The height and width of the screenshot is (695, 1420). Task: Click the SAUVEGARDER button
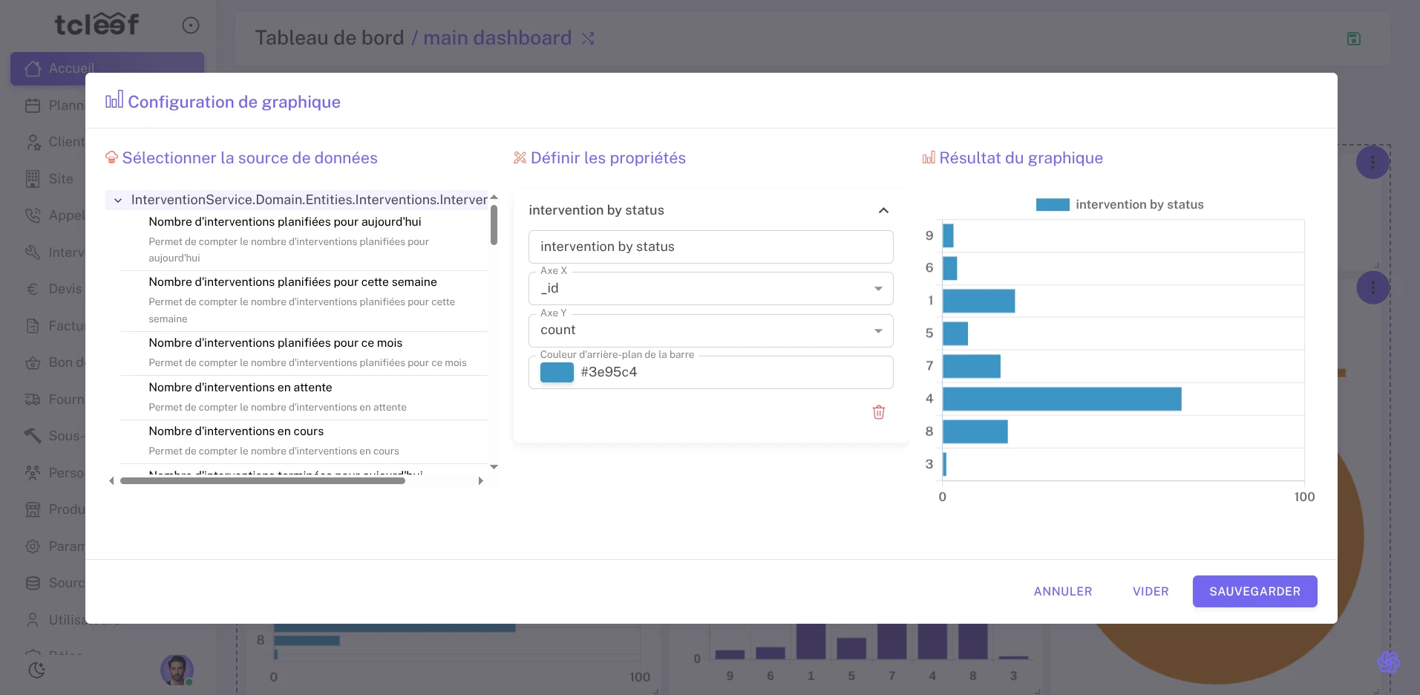1254,591
